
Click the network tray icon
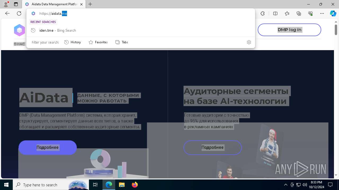(298, 185)
